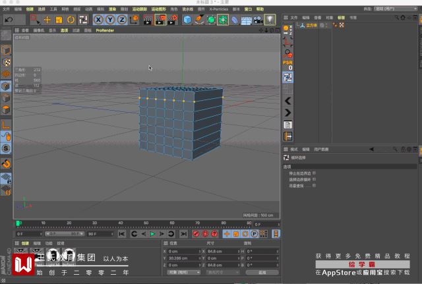
Task: Open the 界面 layout dropdown
Action: pyautogui.click(x=394, y=9)
